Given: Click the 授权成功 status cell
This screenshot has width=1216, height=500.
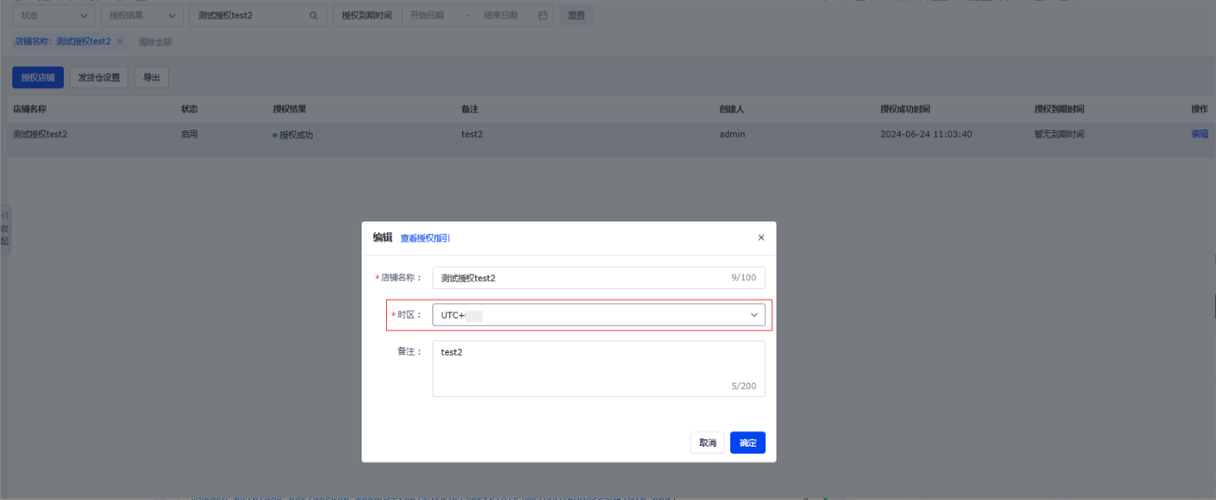Looking at the screenshot, I should pos(293,135).
